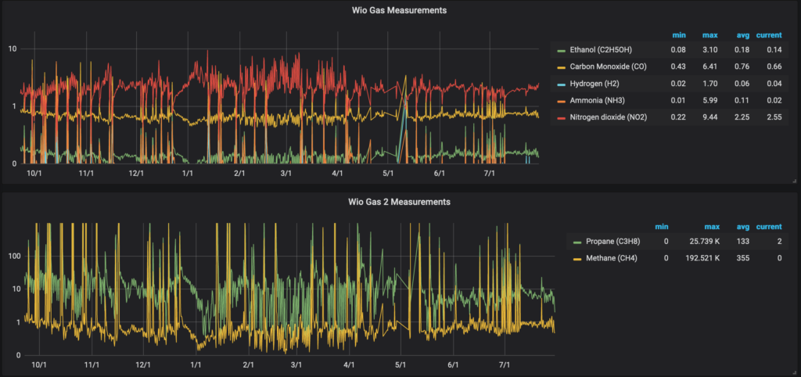Click the green Ethanol legend color line
The height and width of the screenshot is (377, 801).
(x=560, y=51)
